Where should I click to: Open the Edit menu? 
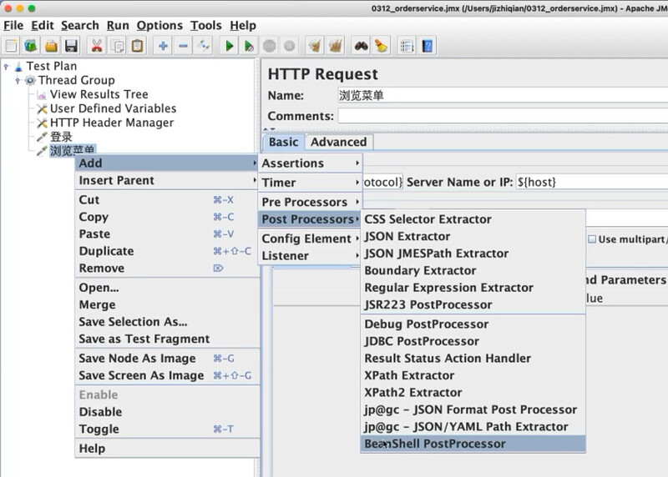pos(43,26)
